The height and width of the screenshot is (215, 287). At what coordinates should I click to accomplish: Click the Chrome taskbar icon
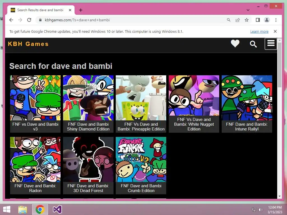pyautogui.click(x=40, y=209)
